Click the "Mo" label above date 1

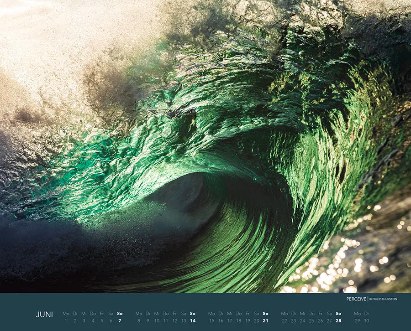click(x=66, y=313)
